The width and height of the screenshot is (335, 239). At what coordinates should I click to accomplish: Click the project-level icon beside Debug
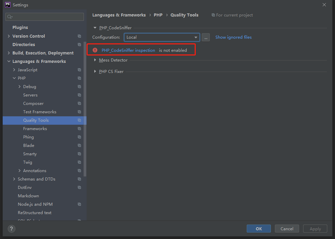click(x=80, y=87)
